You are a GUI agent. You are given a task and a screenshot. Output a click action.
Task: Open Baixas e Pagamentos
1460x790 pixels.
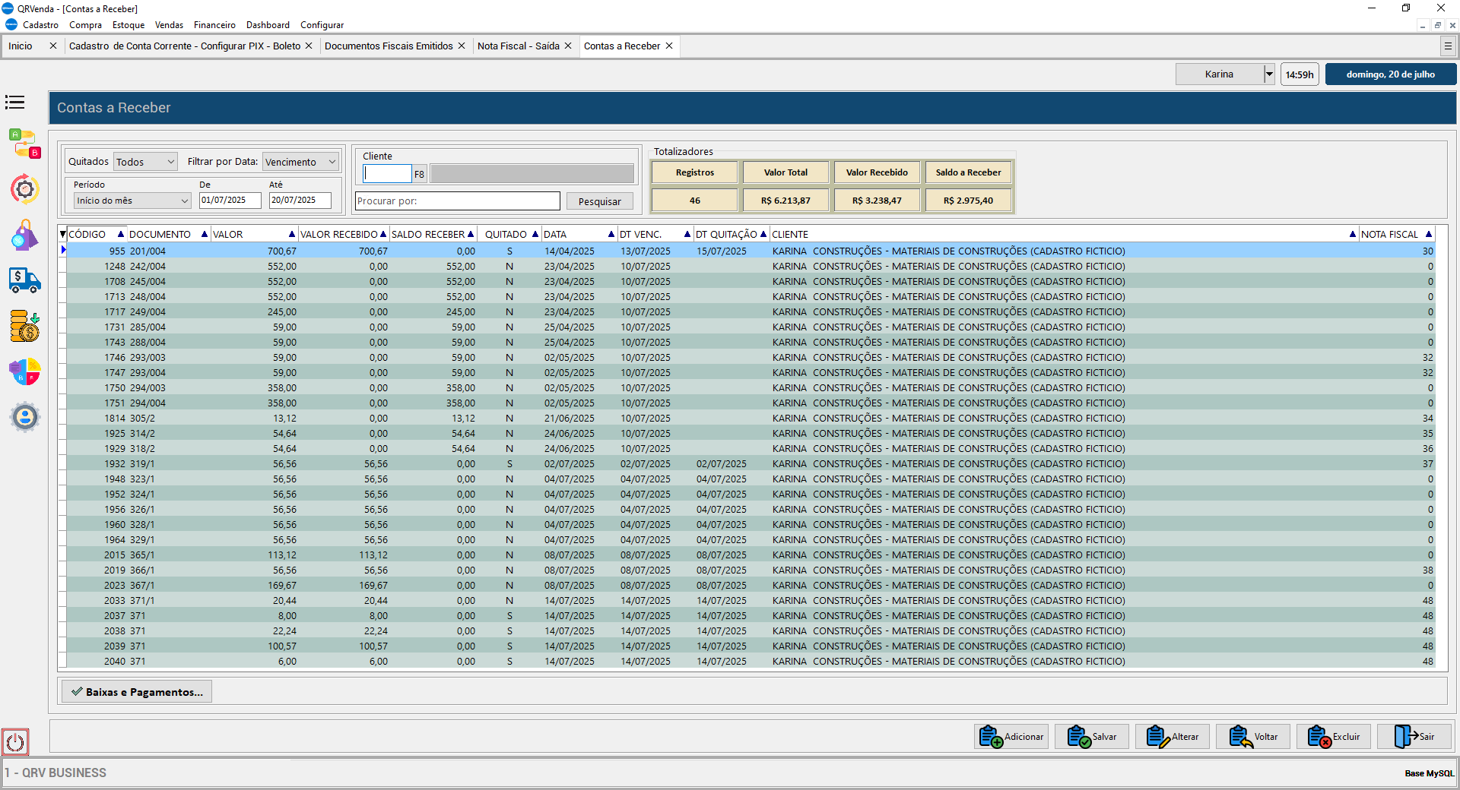click(137, 692)
